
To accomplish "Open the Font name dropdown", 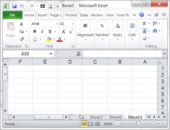I will pos(57,24).
